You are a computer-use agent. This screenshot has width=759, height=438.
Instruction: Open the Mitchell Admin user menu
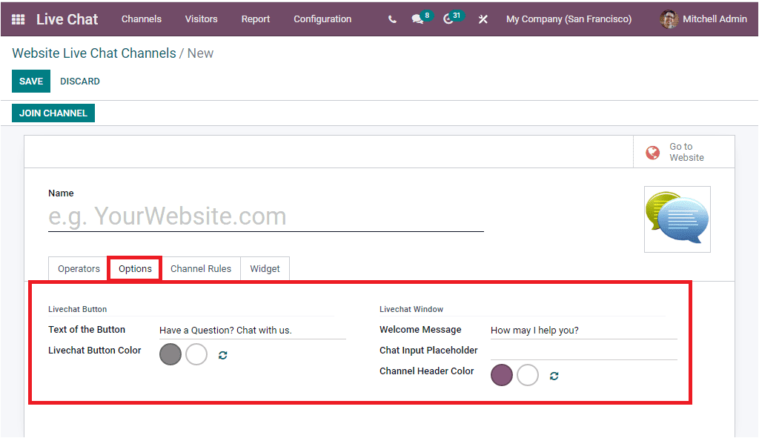pos(703,19)
